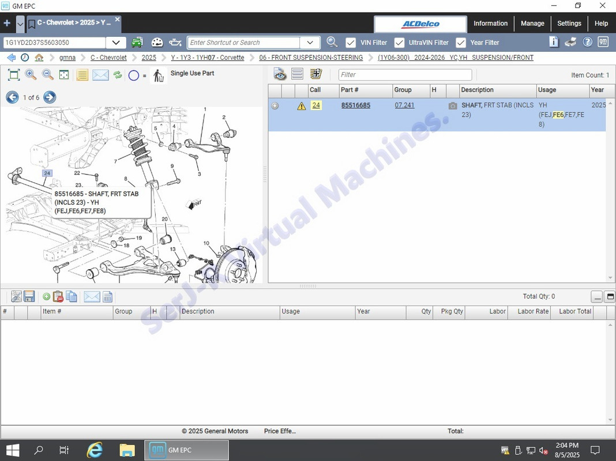Viewport: 616px width, 461px height.
Task: Open history with the clock icon
Action: pos(25,58)
